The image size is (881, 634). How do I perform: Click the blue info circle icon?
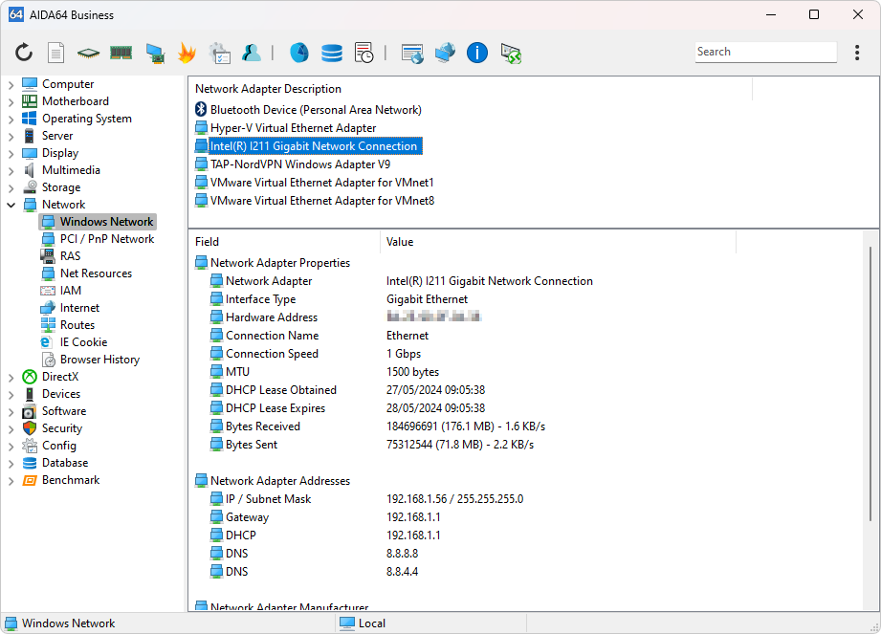click(x=477, y=53)
